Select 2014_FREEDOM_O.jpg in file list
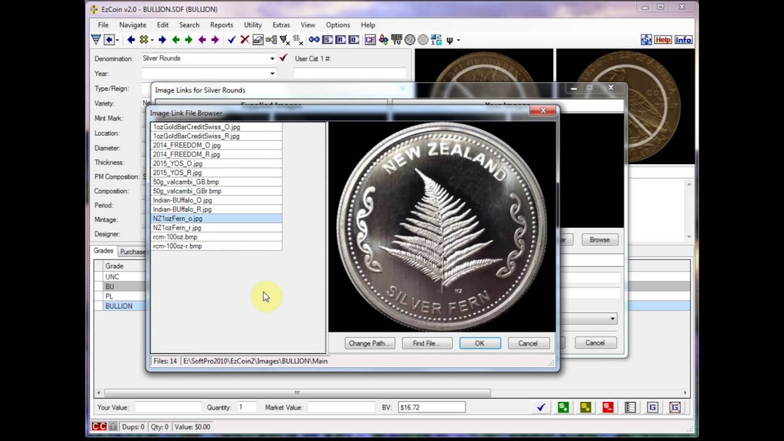784x441 pixels. [216, 145]
